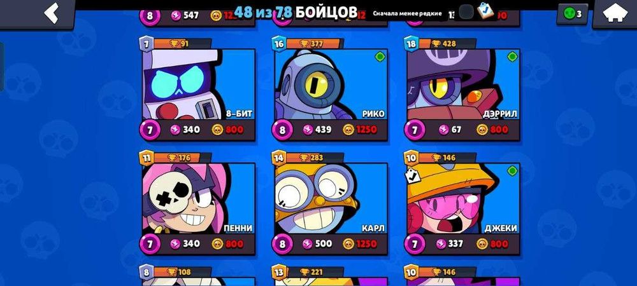Toggle the dark square checkbox beside the sort box
The width and height of the screenshot is (637, 286).
[x=466, y=11]
